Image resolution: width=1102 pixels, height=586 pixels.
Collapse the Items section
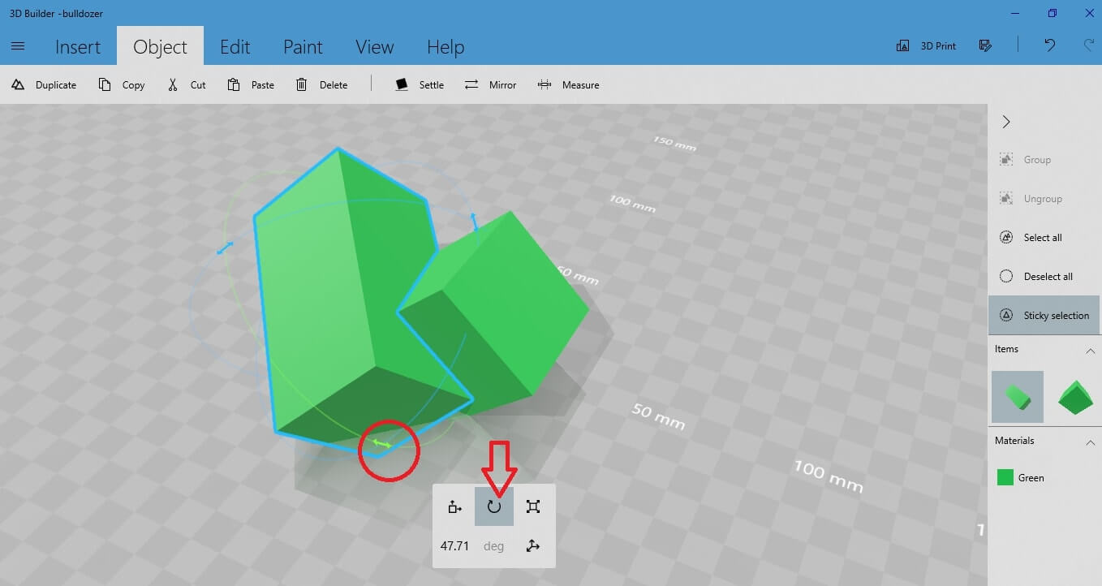coord(1090,351)
